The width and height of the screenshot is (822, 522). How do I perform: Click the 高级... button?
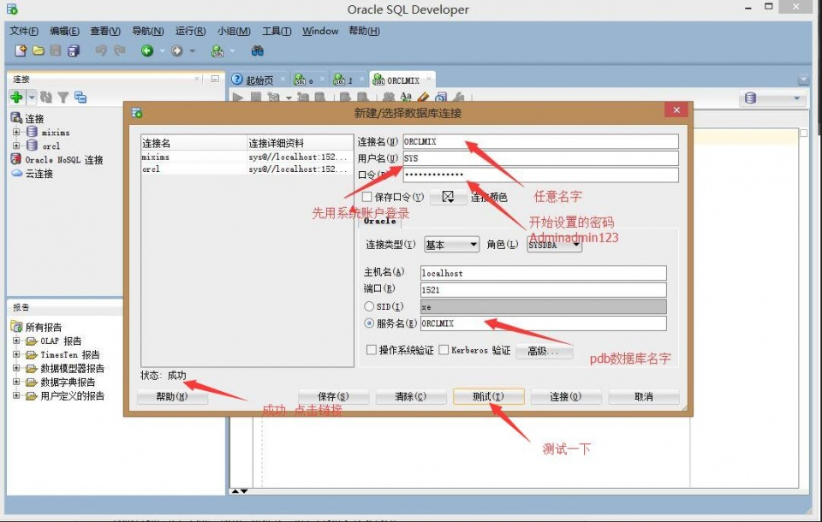(x=544, y=351)
